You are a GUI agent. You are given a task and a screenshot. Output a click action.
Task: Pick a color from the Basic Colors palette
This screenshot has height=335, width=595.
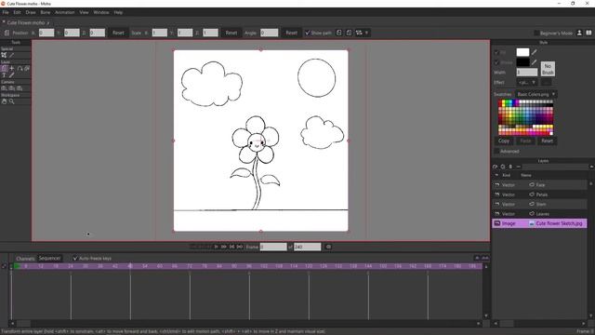point(525,117)
